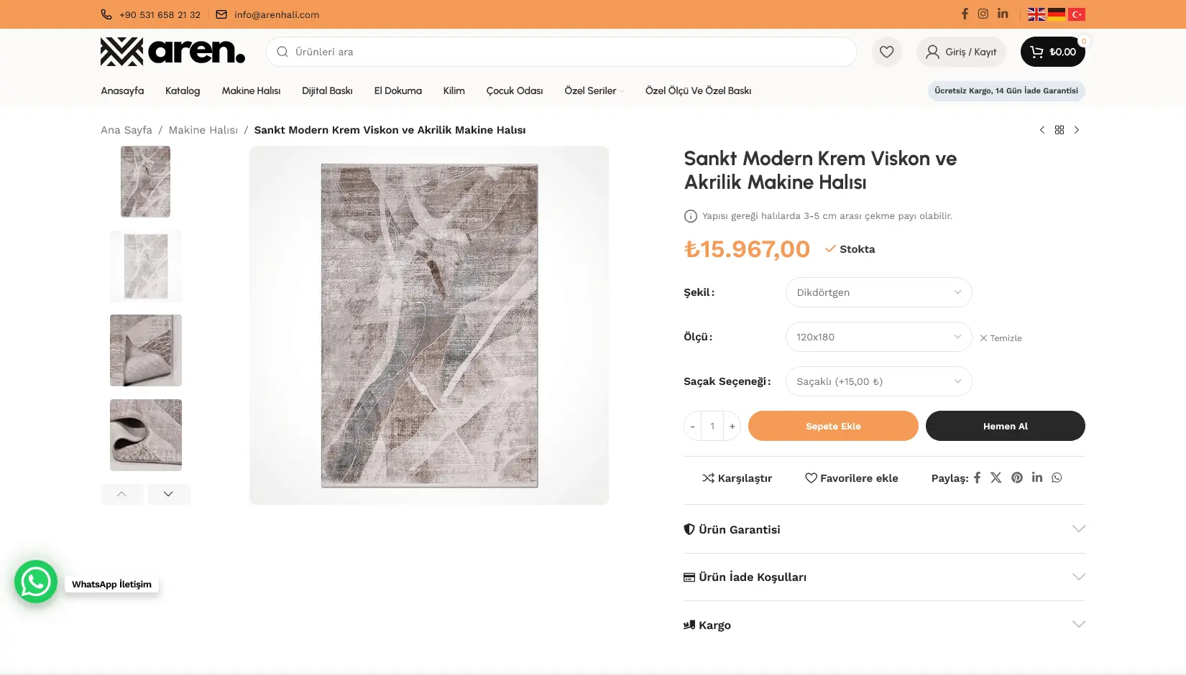Click the Hemen Al button
1186x675 pixels.
pos(1005,426)
